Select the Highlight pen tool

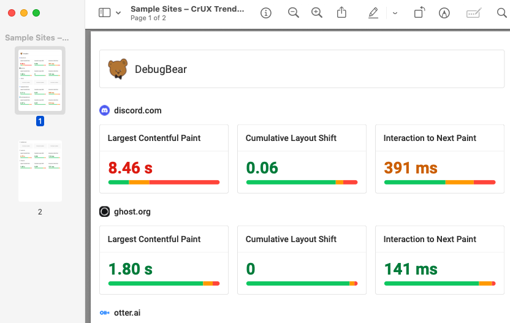373,13
